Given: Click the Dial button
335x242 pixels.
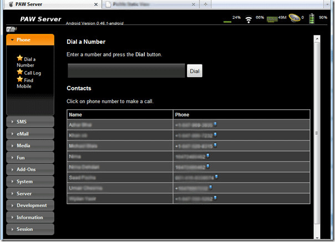Looking at the screenshot, I should [x=195, y=71].
